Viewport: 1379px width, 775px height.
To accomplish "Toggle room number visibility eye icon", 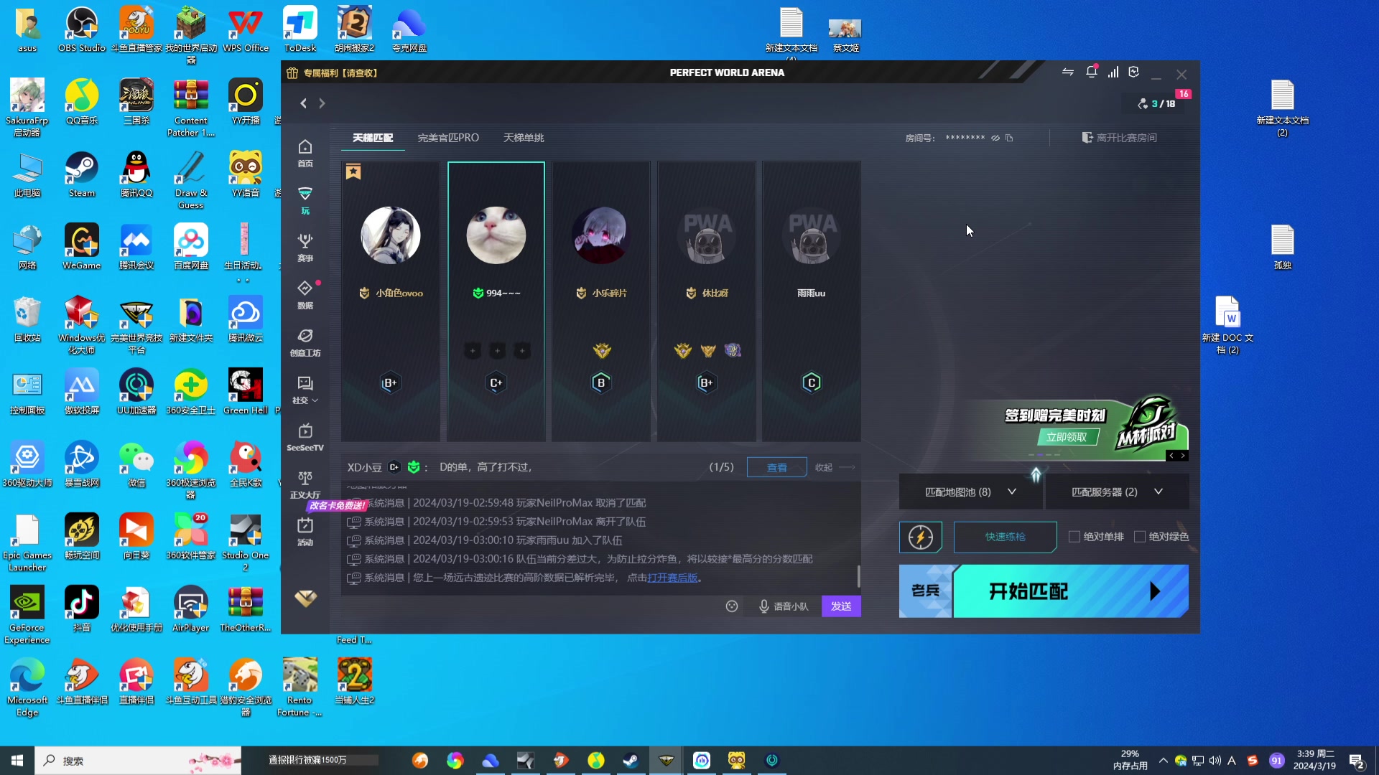I will coord(995,138).
